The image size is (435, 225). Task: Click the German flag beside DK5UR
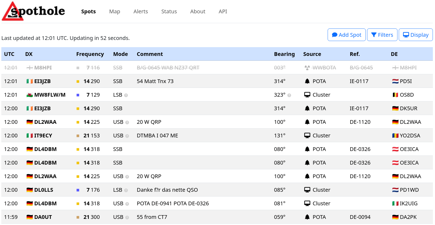click(395, 108)
